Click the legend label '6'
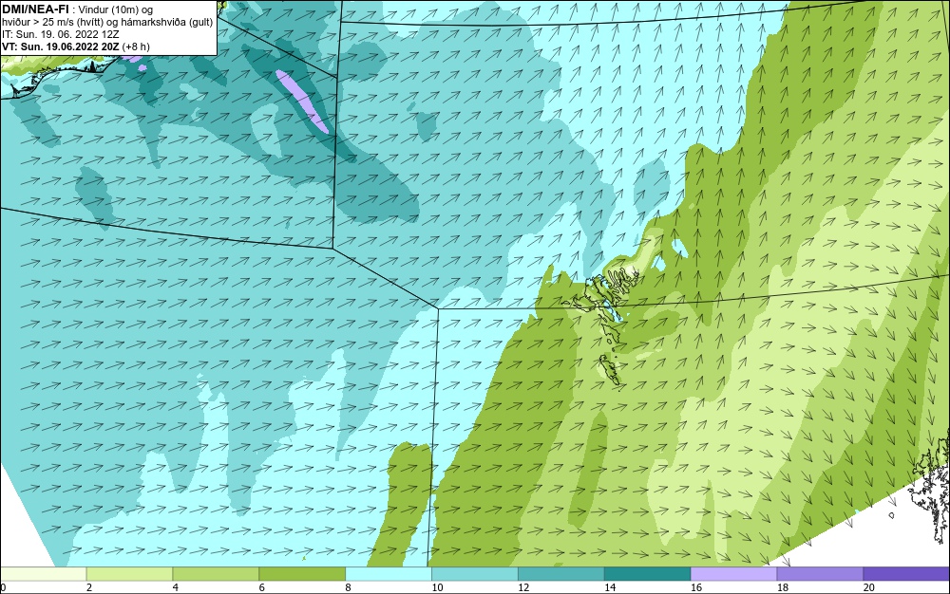Image resolution: width=950 pixels, height=594 pixels. click(262, 587)
